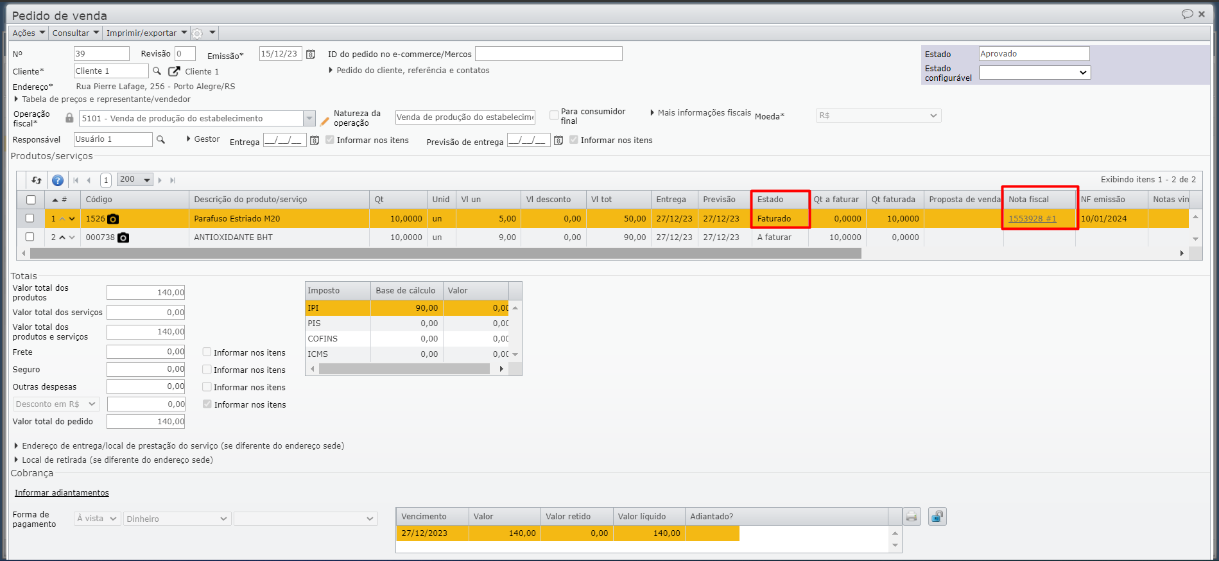Expand Pedido do cliente, referência e contatos
1219x561 pixels.
pos(409,71)
